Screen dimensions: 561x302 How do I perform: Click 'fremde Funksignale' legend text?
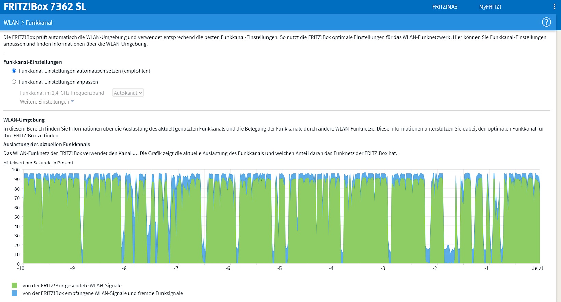point(159,293)
